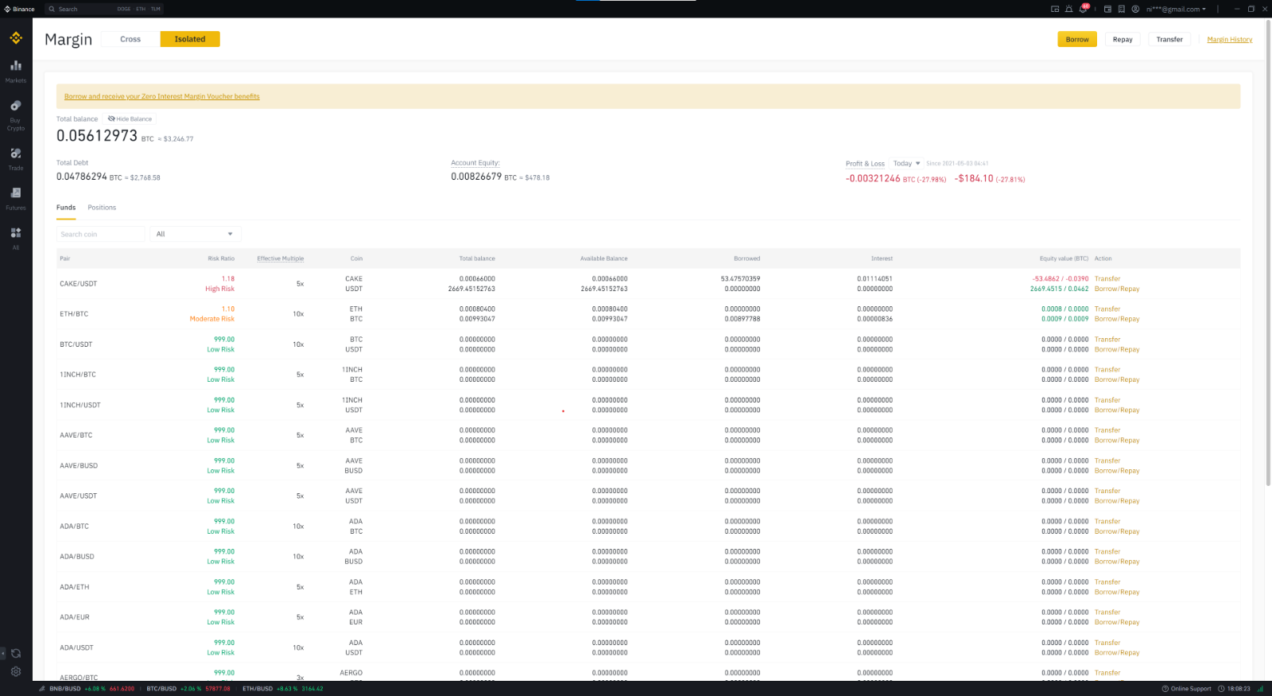Screen dimensions: 1272x696
Task: Open the Trade section in the sidebar
Action: click(16, 158)
